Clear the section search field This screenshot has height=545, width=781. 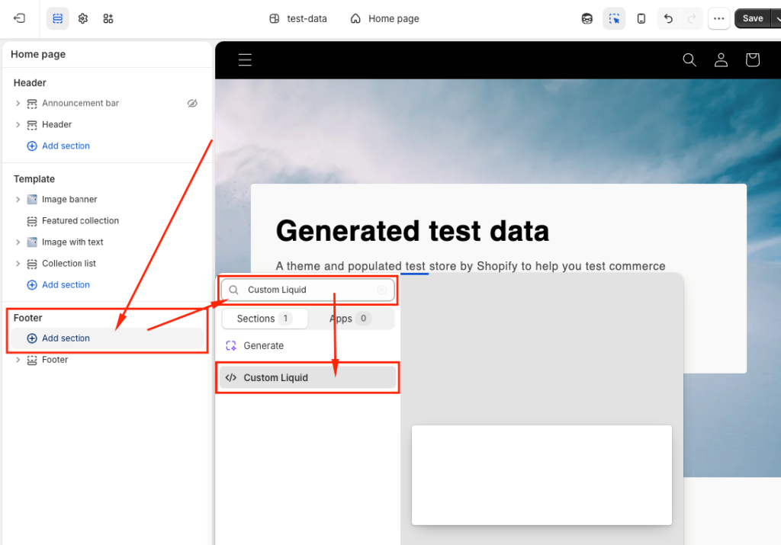coord(382,290)
